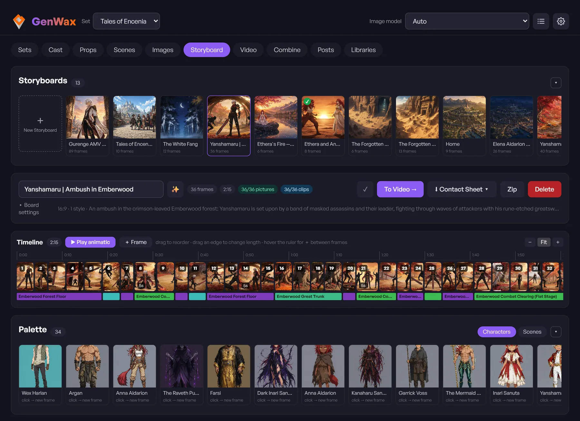Play the animatic
580x421 pixels.
point(90,242)
